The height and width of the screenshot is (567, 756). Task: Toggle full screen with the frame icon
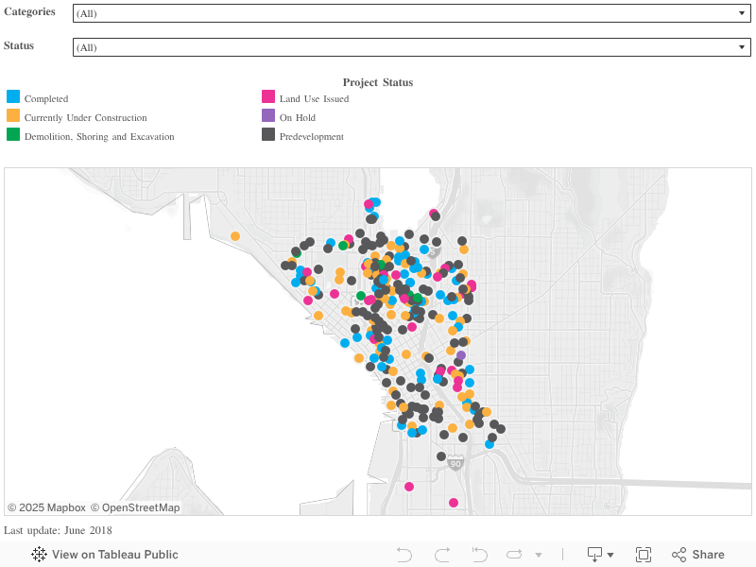point(644,555)
